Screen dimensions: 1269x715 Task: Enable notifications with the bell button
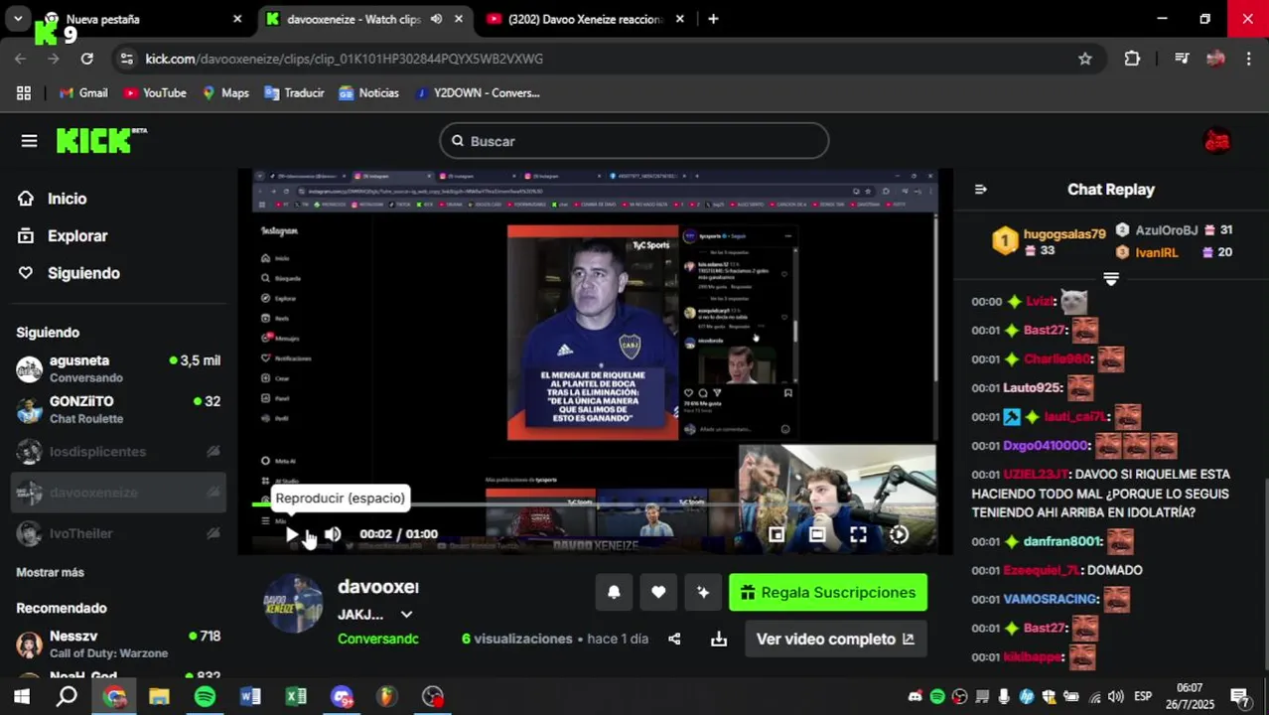point(614,592)
